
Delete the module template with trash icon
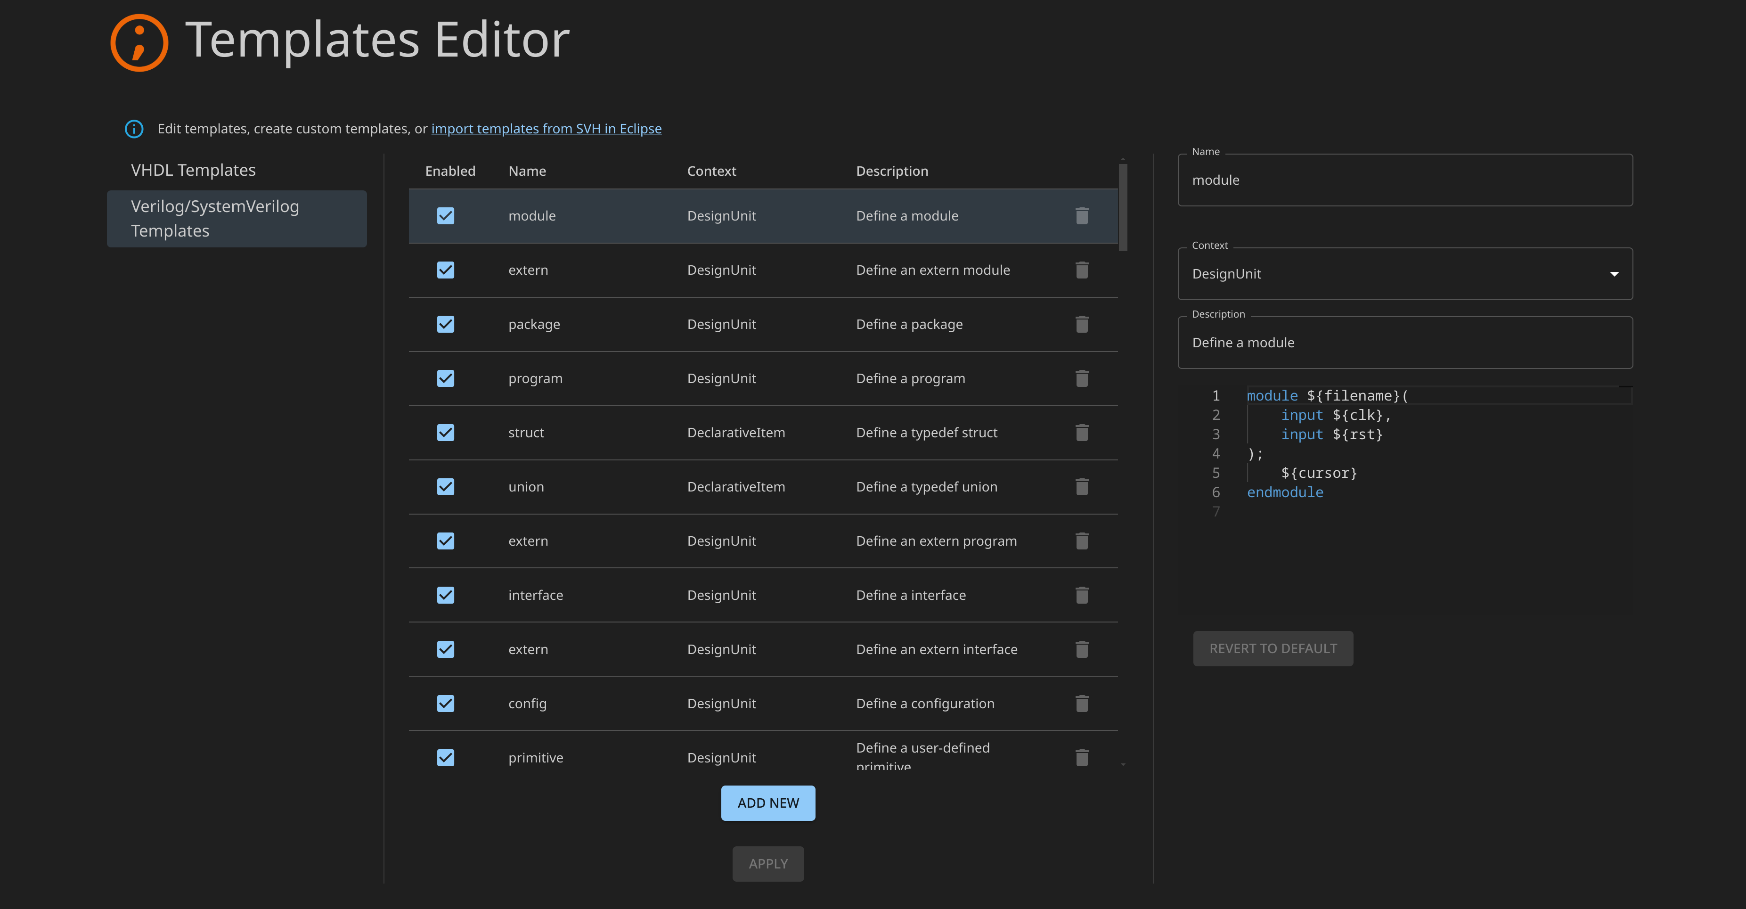(x=1082, y=215)
